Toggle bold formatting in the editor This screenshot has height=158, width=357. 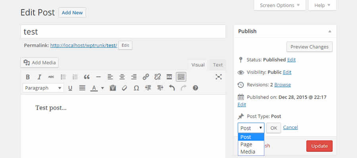[28, 77]
